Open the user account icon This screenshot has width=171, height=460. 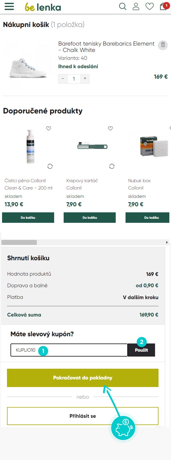pyautogui.click(x=136, y=7)
